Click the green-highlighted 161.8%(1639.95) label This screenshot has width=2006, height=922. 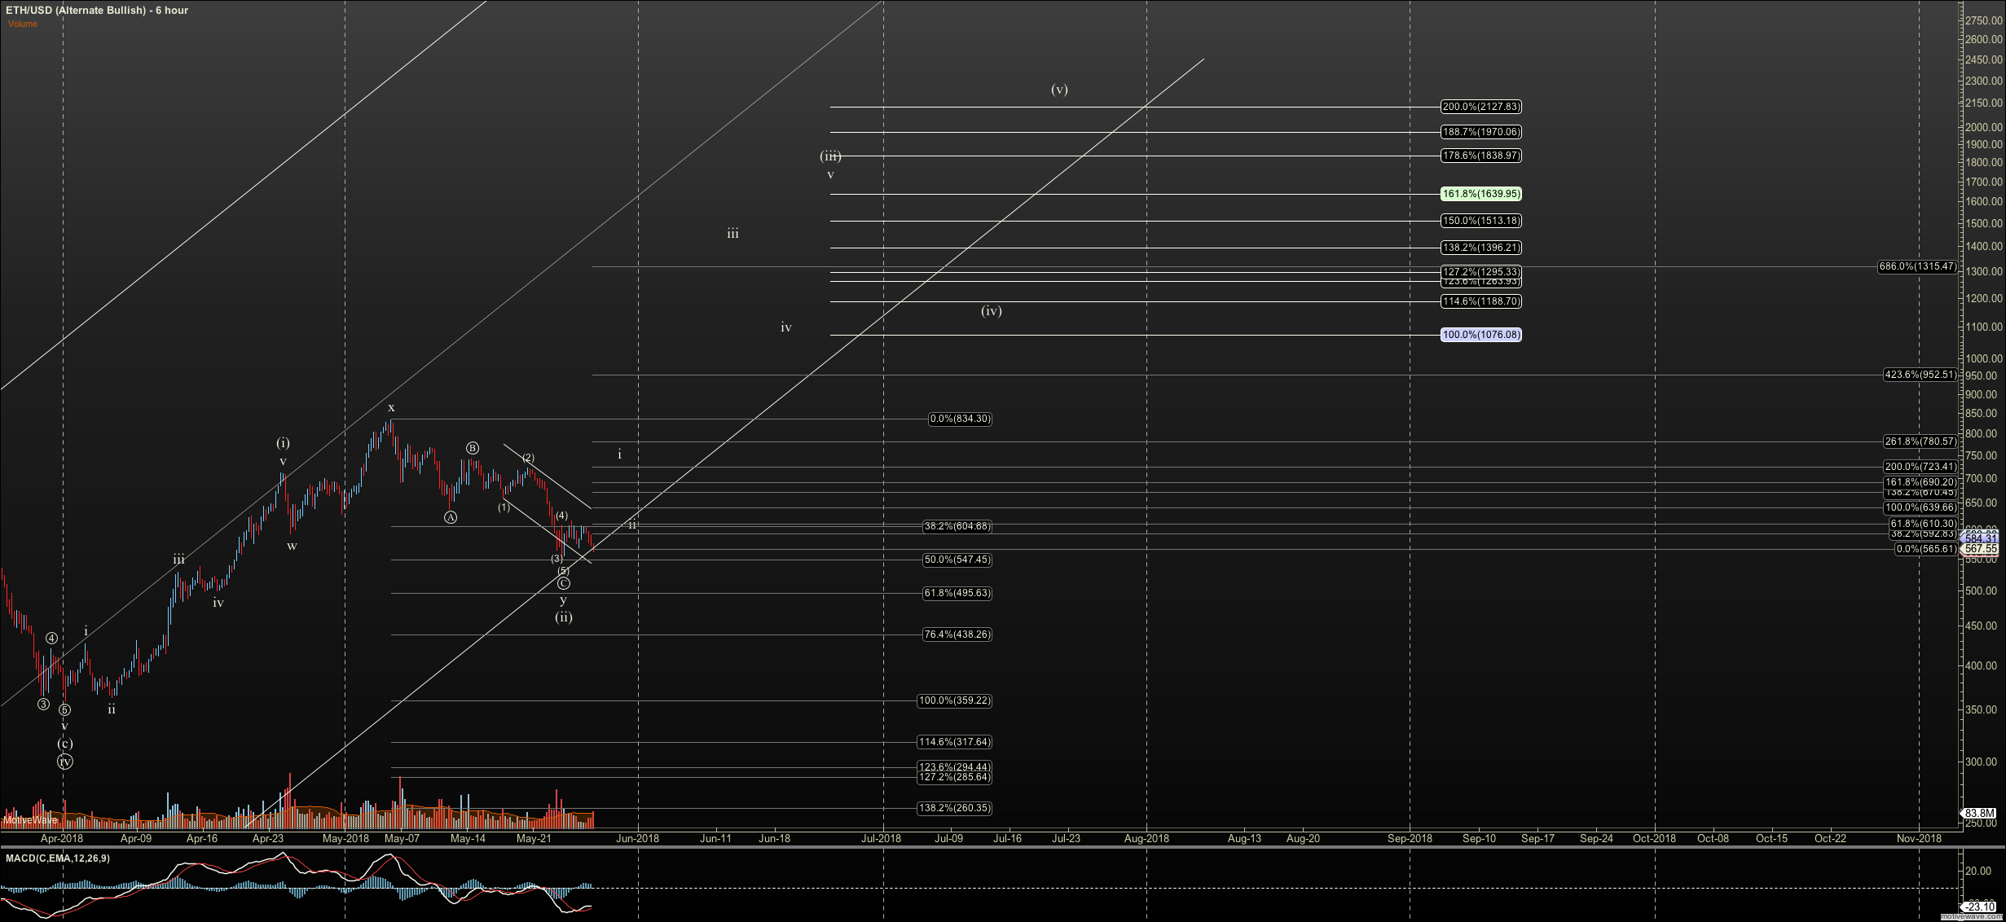(x=1480, y=194)
